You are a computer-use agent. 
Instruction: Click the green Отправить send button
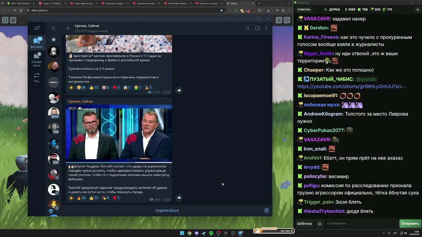[410, 224]
